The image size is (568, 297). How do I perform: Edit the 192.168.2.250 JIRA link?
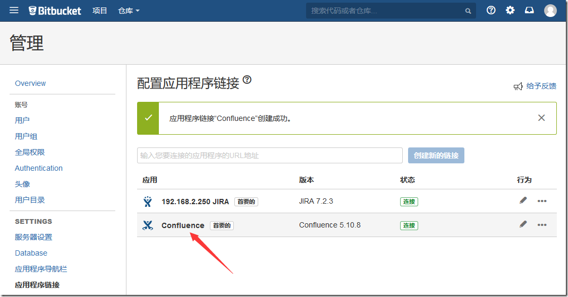pos(523,200)
